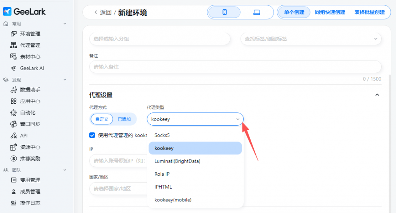Click the 素材中心 image icon
396x213 pixels.
click(14, 57)
